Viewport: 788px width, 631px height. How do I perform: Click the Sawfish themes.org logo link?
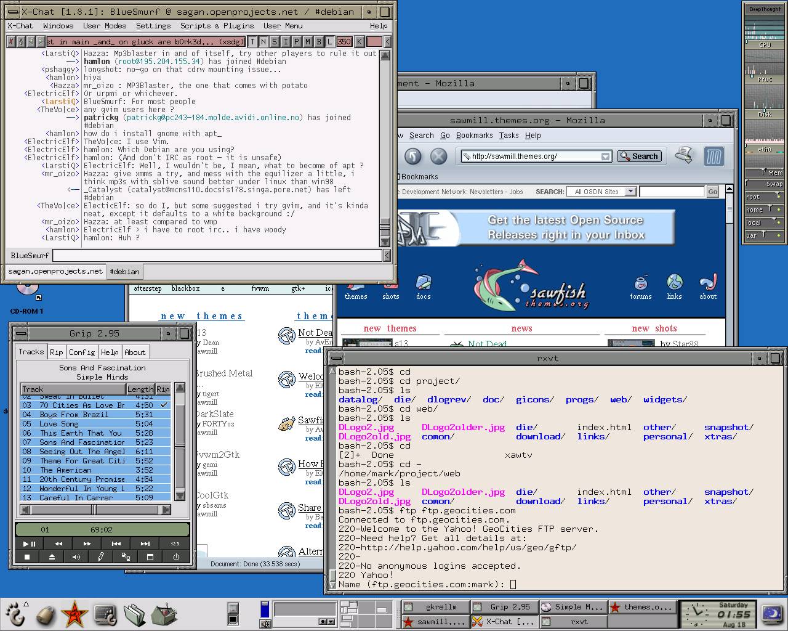(531, 287)
